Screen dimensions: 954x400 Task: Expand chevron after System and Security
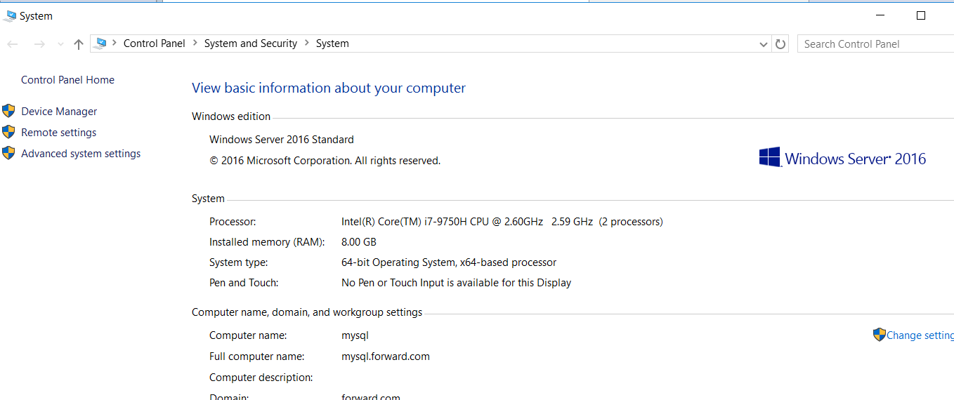[306, 43]
